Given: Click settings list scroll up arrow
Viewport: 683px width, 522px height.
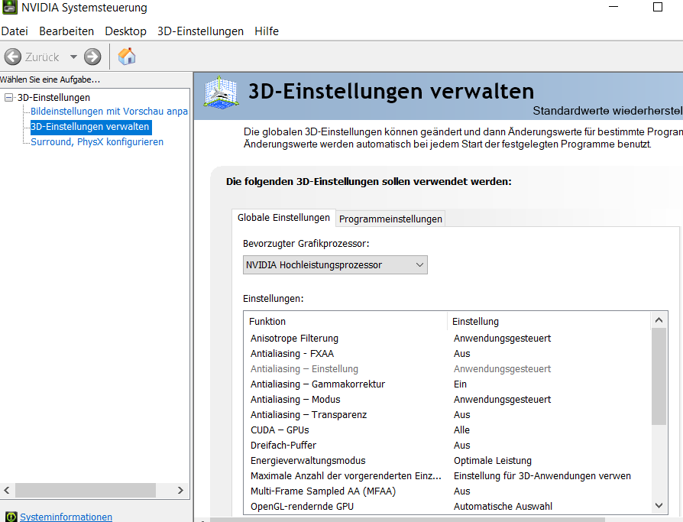Looking at the screenshot, I should click(x=659, y=320).
